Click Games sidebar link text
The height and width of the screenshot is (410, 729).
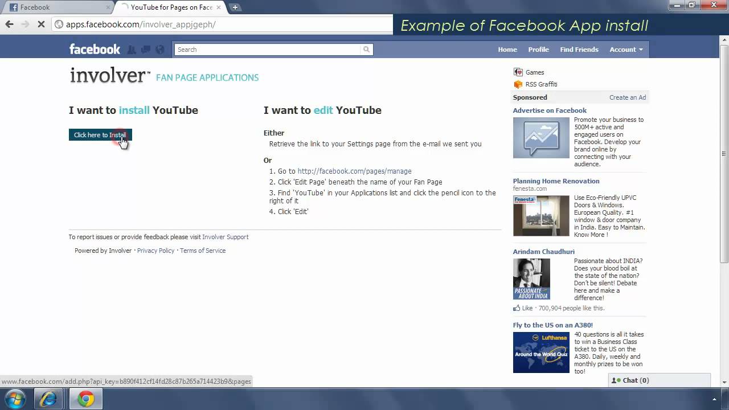point(535,72)
